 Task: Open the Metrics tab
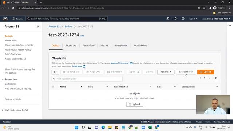pos(104,45)
